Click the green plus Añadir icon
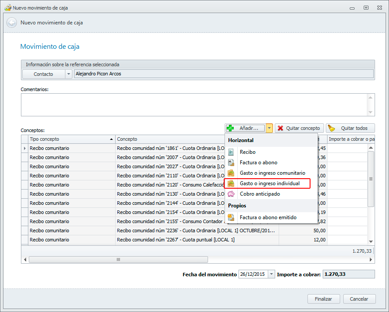 pos(230,128)
